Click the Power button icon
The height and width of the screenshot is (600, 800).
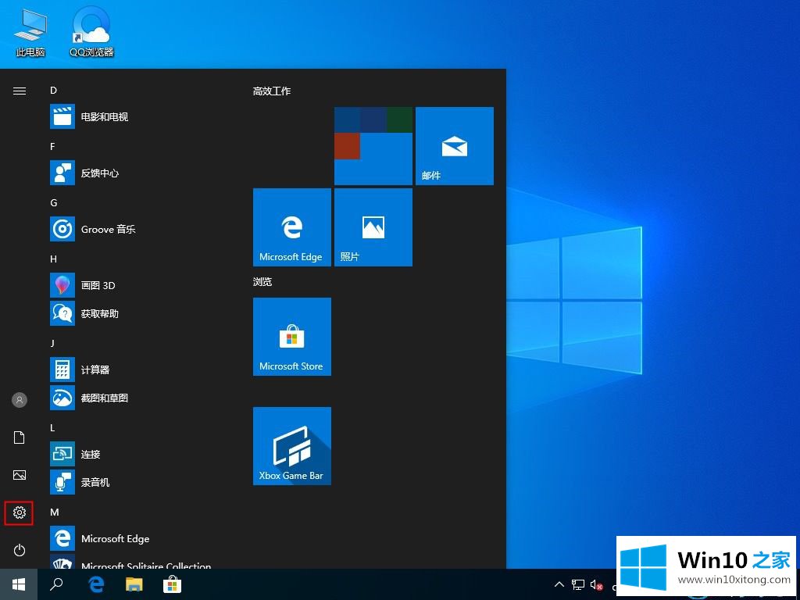pyautogui.click(x=19, y=550)
